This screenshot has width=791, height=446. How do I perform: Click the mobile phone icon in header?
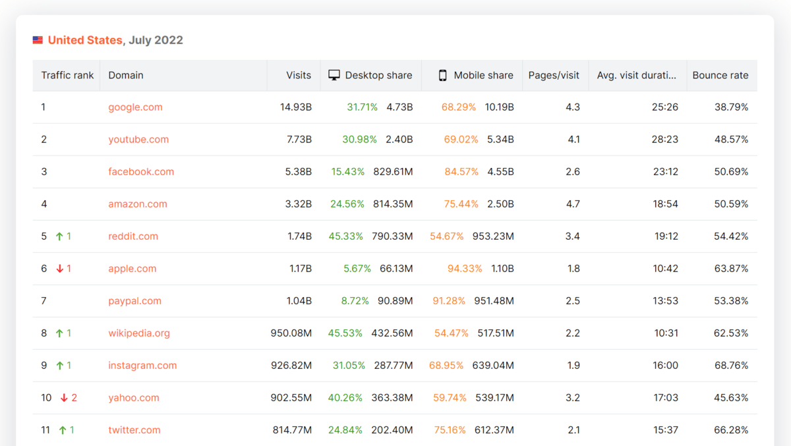443,75
